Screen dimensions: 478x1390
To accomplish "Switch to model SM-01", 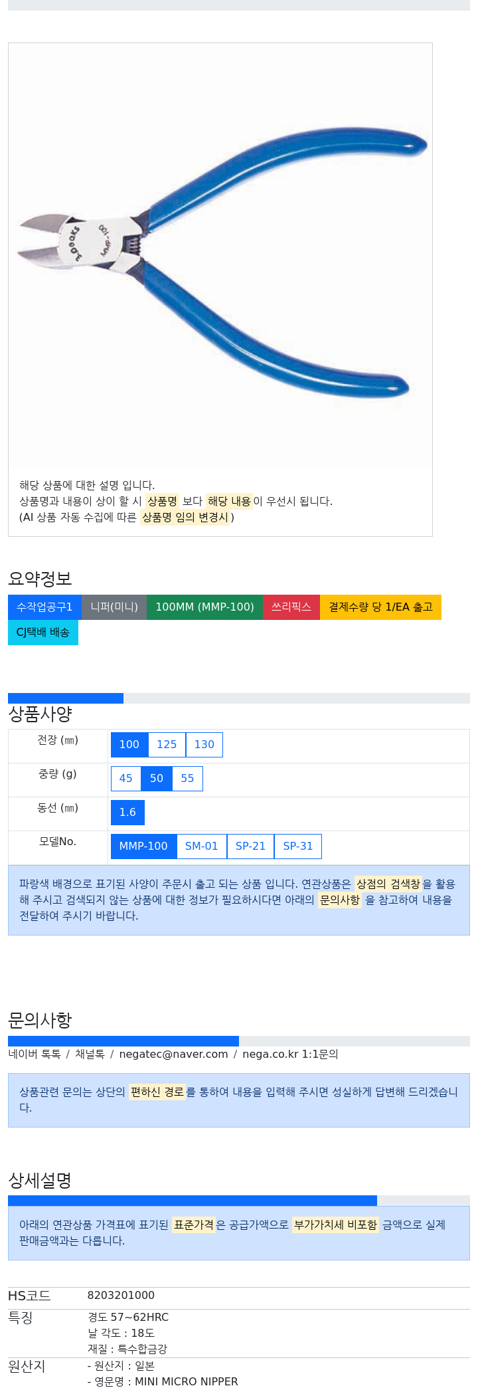I will coord(202,846).
